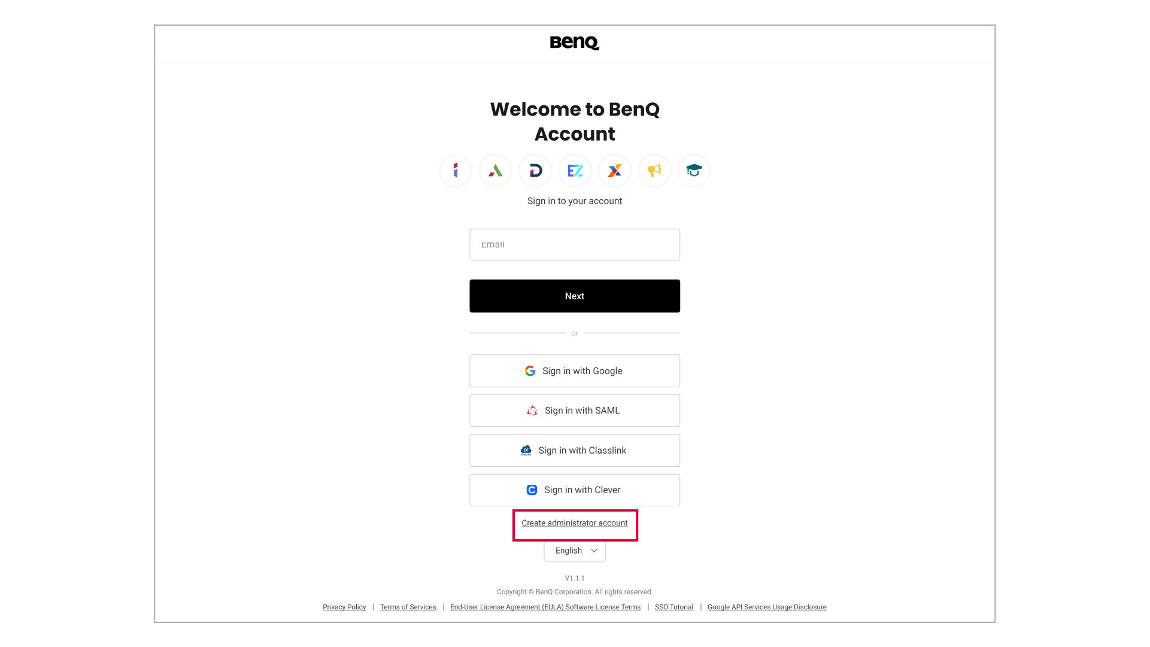This screenshot has width=1150, height=647.
Task: Choose Sign in with SAML
Action: pos(575,411)
